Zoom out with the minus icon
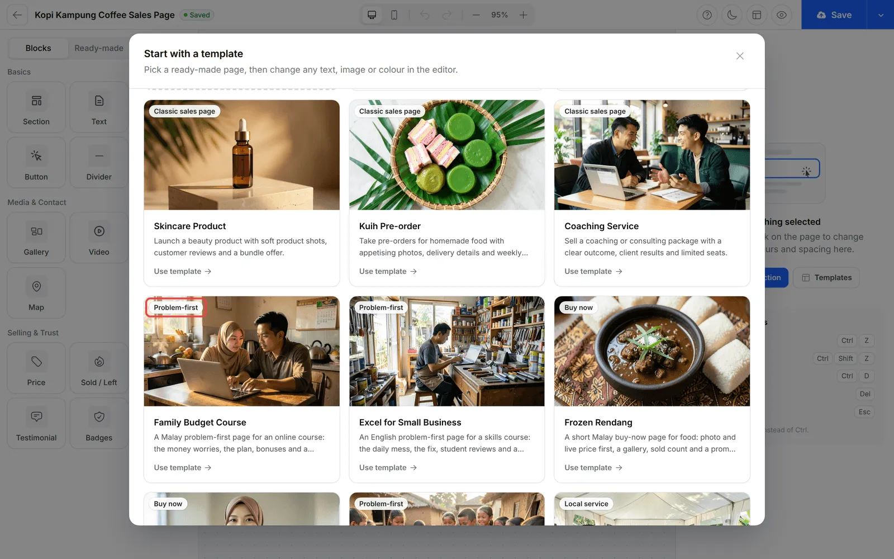The image size is (894, 559). (x=476, y=15)
